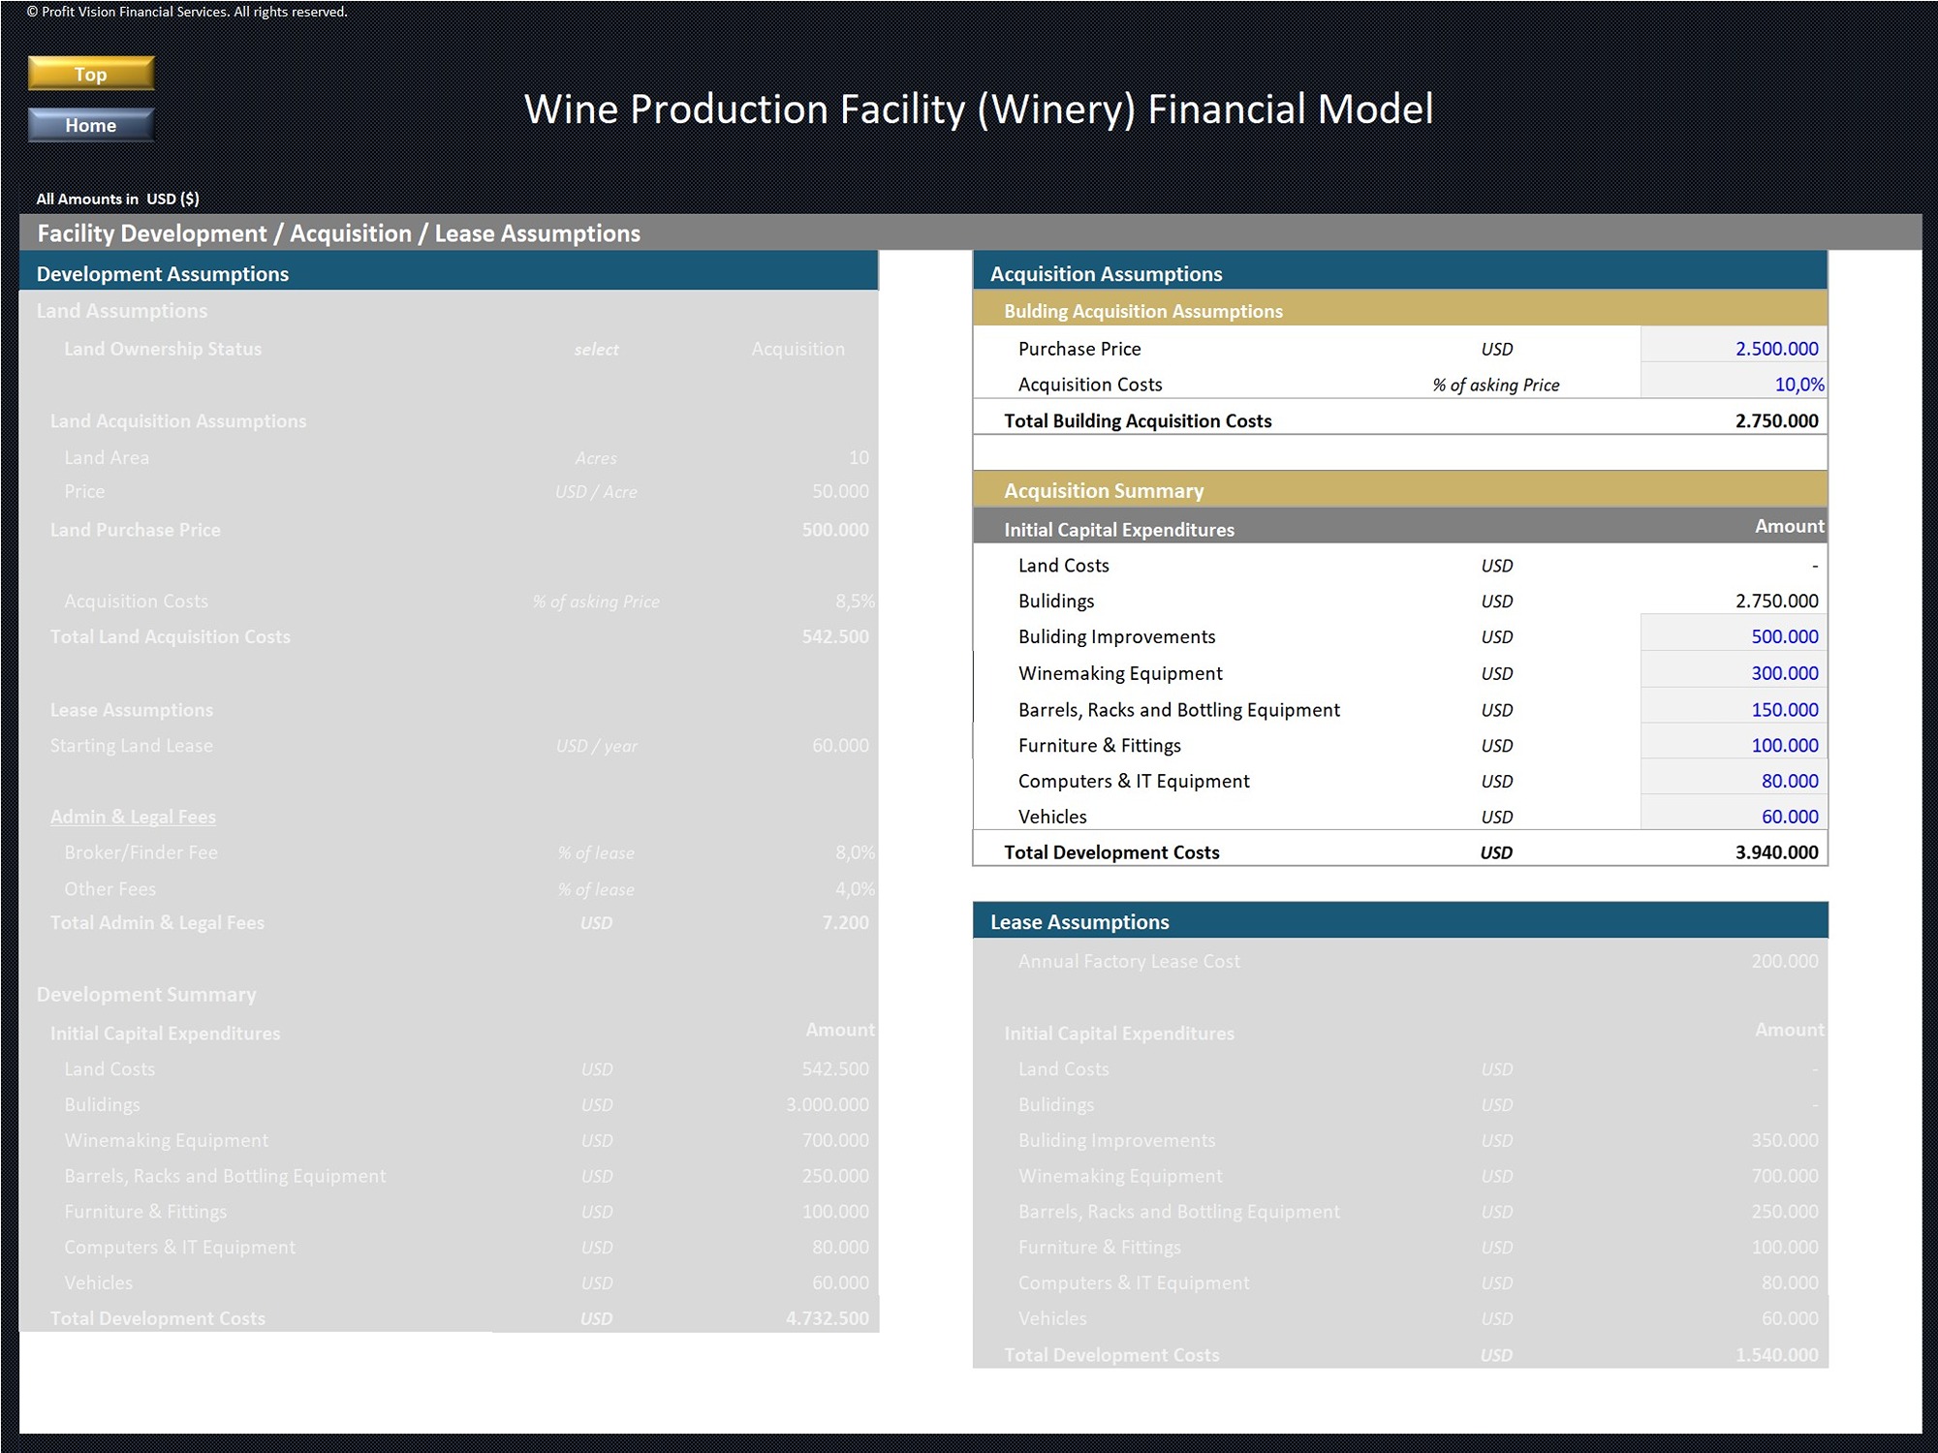
Task: Click the Lease Assumptions blue header
Action: pos(1399,921)
